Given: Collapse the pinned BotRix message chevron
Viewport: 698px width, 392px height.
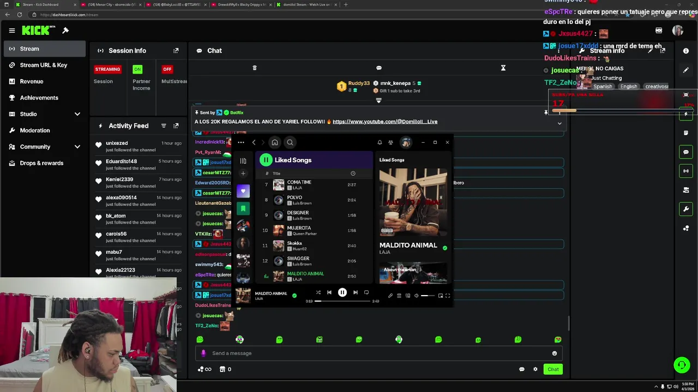Looking at the screenshot, I should [x=559, y=124].
